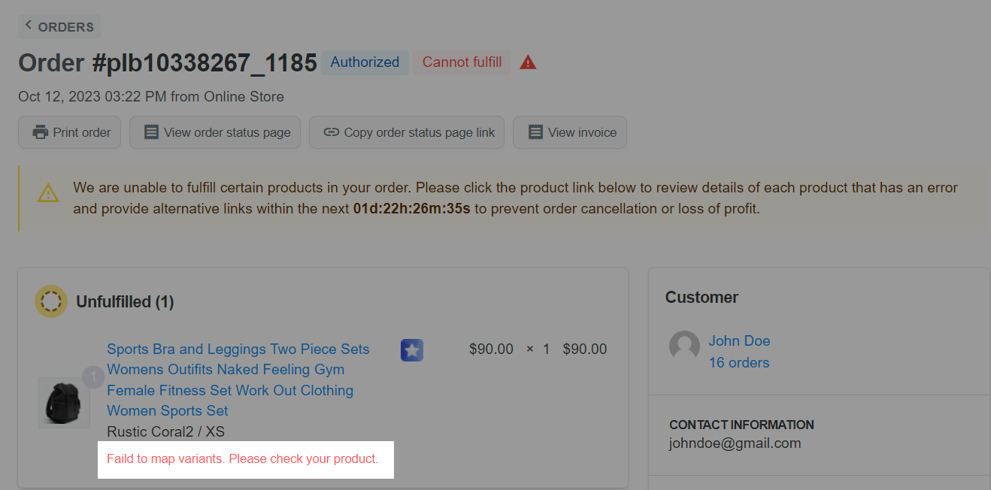This screenshot has width=991, height=490.
Task: Click the blue star icon beside product
Action: coord(412,350)
